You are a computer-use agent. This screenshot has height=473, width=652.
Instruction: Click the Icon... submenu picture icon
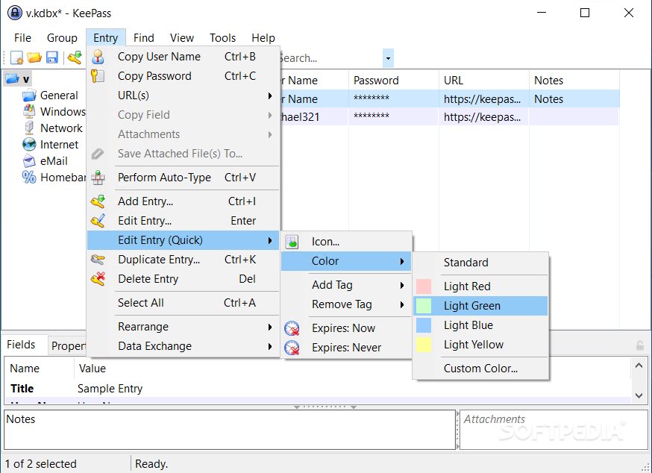[x=292, y=242]
